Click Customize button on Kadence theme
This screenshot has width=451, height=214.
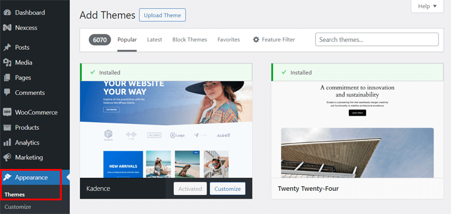[x=227, y=189]
